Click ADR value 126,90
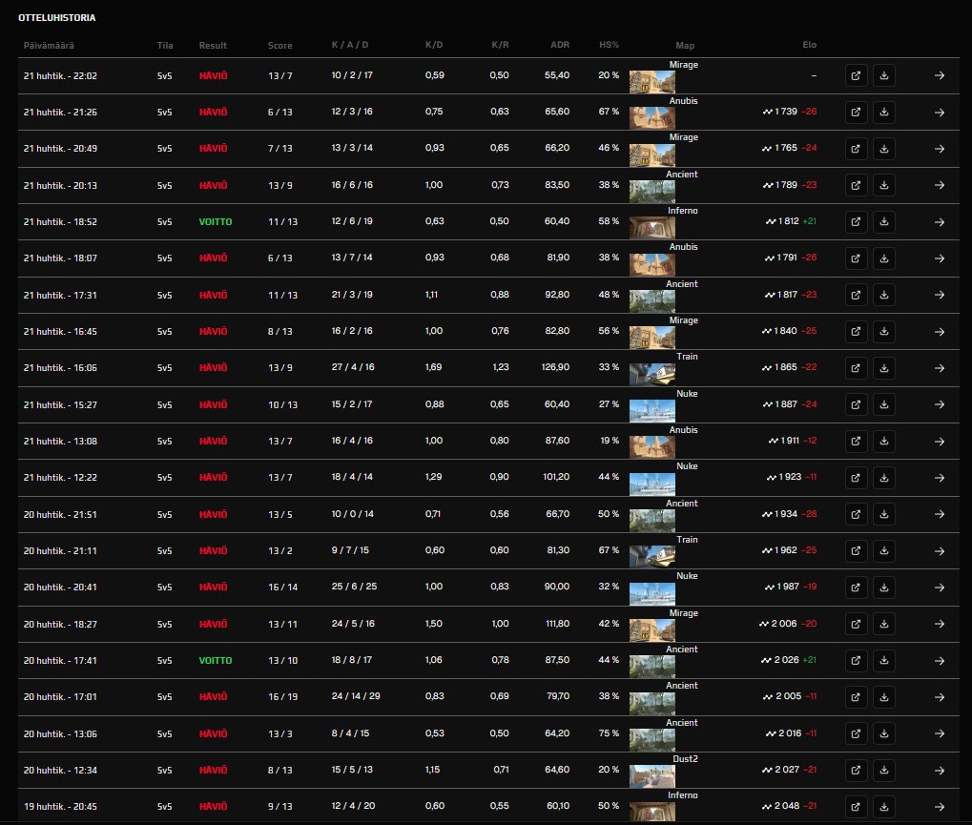Screen dimensions: 972x825 (x=555, y=367)
